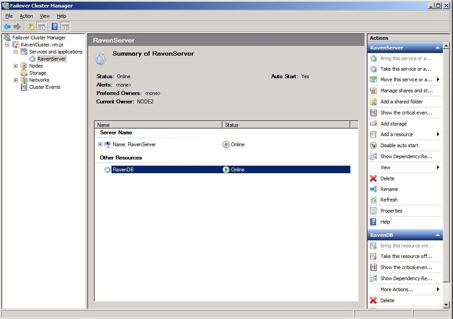The image size is (453, 319).
Task: Click the Storage folder icon in tree
Action: pos(24,73)
